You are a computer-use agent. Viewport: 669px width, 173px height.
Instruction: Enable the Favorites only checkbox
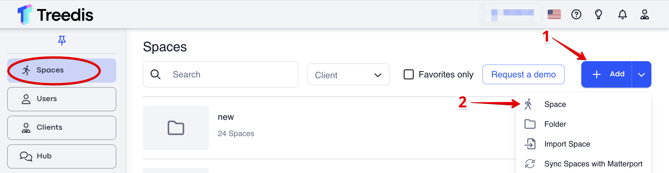point(409,74)
